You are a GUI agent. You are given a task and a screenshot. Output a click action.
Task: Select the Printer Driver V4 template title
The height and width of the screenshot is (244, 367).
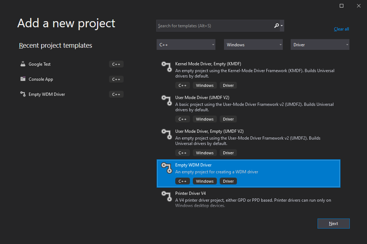(190, 193)
